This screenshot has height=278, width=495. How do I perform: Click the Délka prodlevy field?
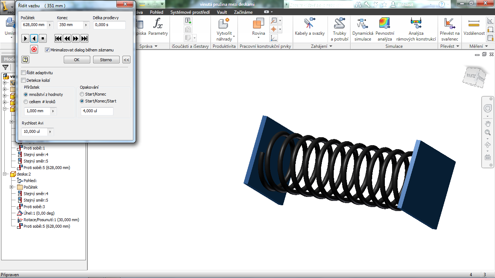click(x=109, y=25)
